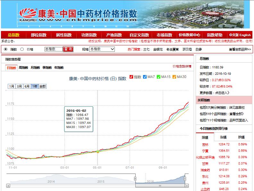Open the 部位指数 menu item

[x=38, y=35]
